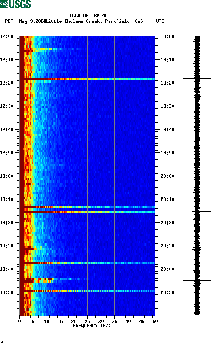Screen dimensions: 214x346
Task: Click the '20:50' UTC time label
Action: pyautogui.click(x=167, y=292)
